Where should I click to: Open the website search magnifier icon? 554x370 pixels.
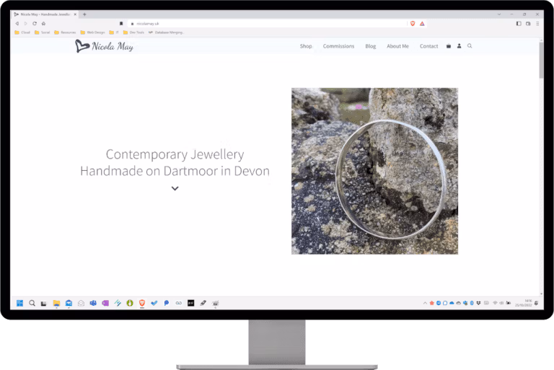click(x=470, y=46)
